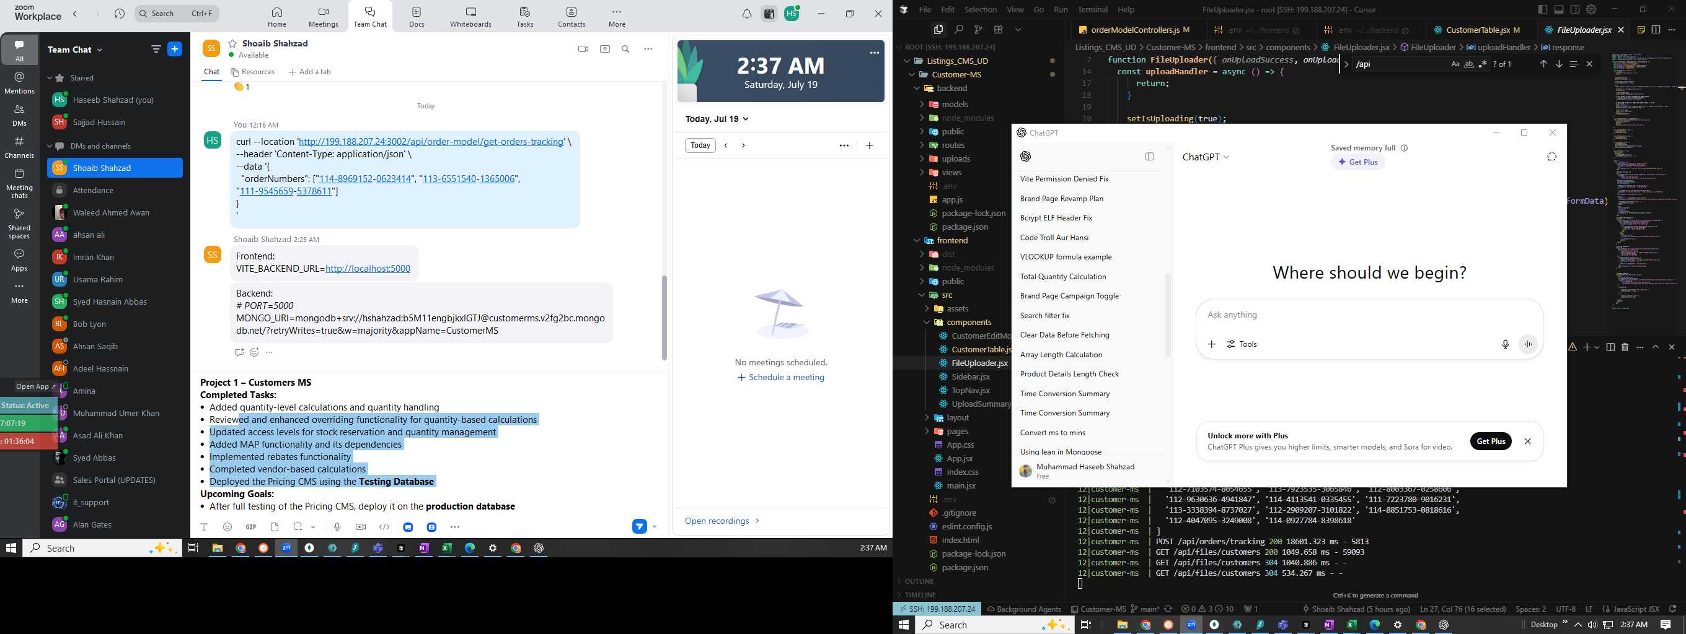Image resolution: width=1686 pixels, height=634 pixels.
Task: Click the blue new chat plus button
Action: pyautogui.click(x=175, y=49)
